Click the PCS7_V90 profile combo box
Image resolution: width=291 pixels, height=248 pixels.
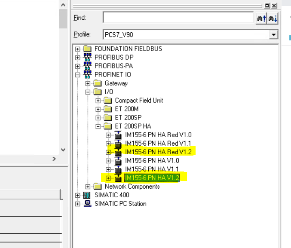190,34
